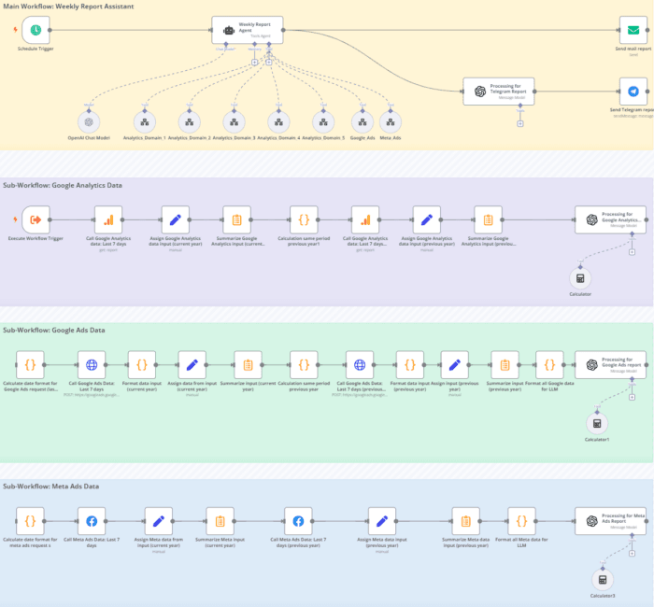Screen dimensions: 654x607
Task: Click the Calculator node in Analytics sub-workflow
Action: pos(580,278)
